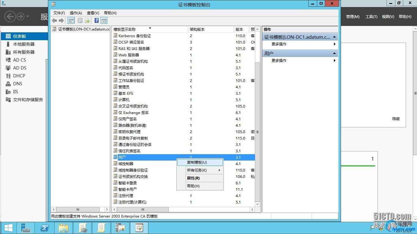The image size is (417, 234).
Task: Click the Export List toolbar icon
Action: click(87, 21)
